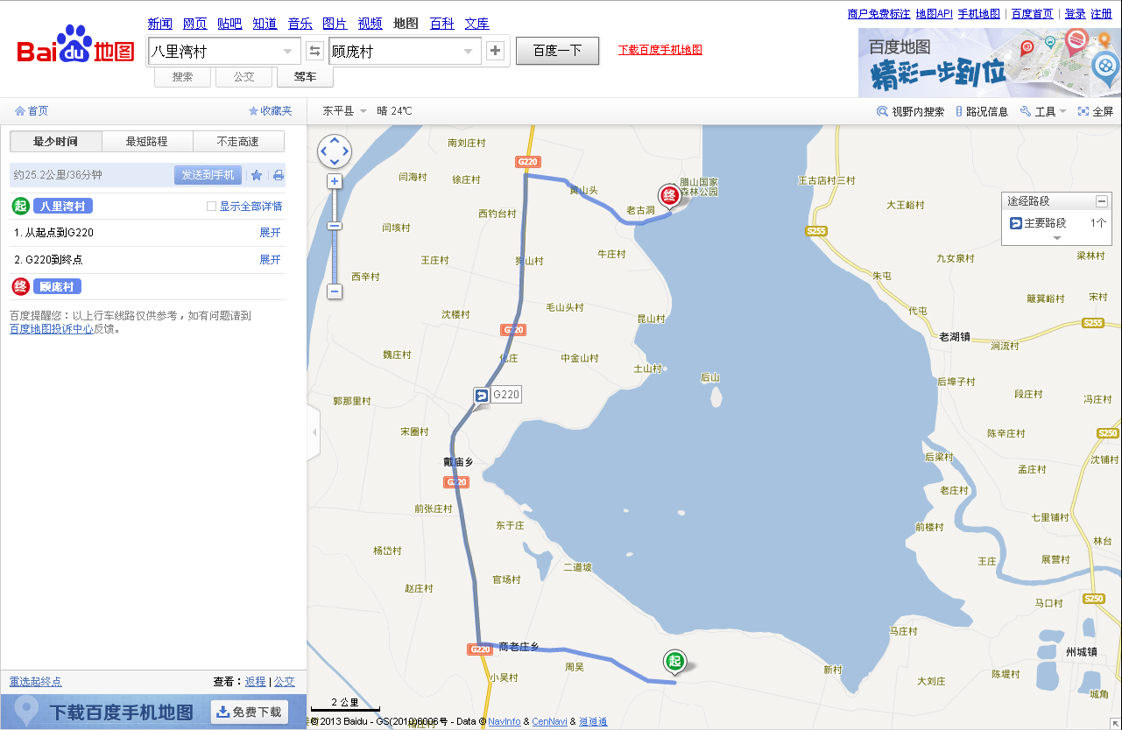Screen dimensions: 1122x730
Task: Click the Baidu Maps logo
Action: (76, 46)
